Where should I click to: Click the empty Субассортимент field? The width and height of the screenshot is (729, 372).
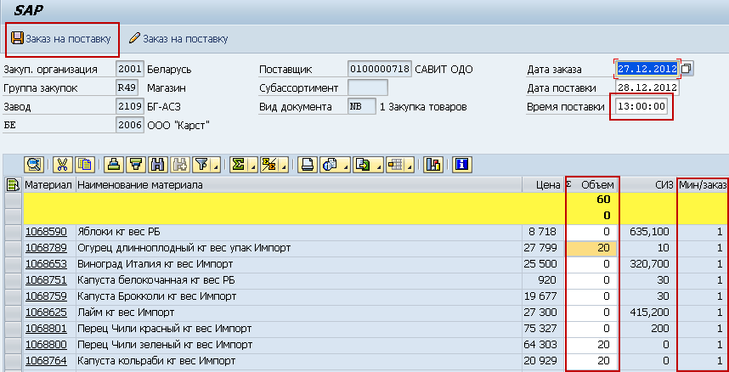tap(368, 87)
